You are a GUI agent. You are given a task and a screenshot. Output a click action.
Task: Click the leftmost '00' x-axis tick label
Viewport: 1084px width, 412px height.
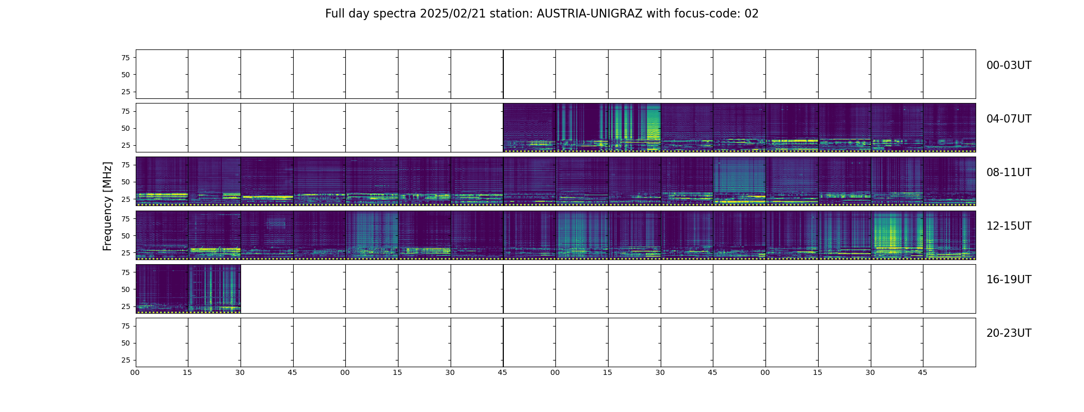[x=135, y=372]
